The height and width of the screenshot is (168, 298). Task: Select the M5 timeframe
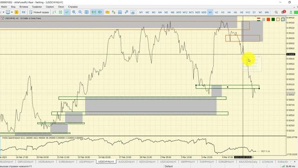[x=166, y=12]
